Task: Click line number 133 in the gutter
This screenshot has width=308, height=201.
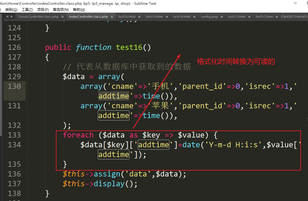Action: 14,135
